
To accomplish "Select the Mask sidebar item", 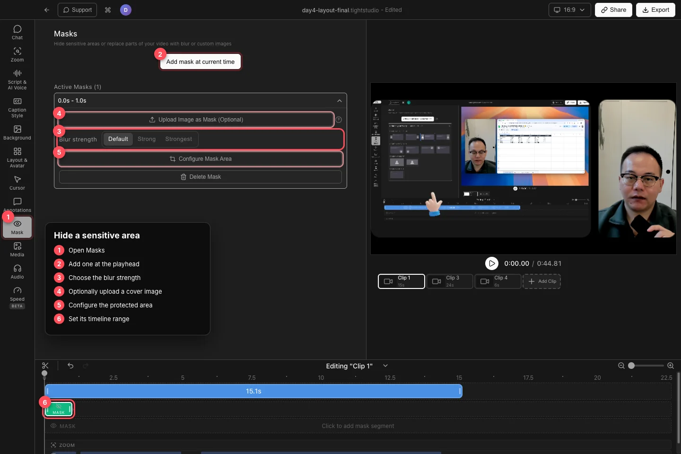I will 17,227.
